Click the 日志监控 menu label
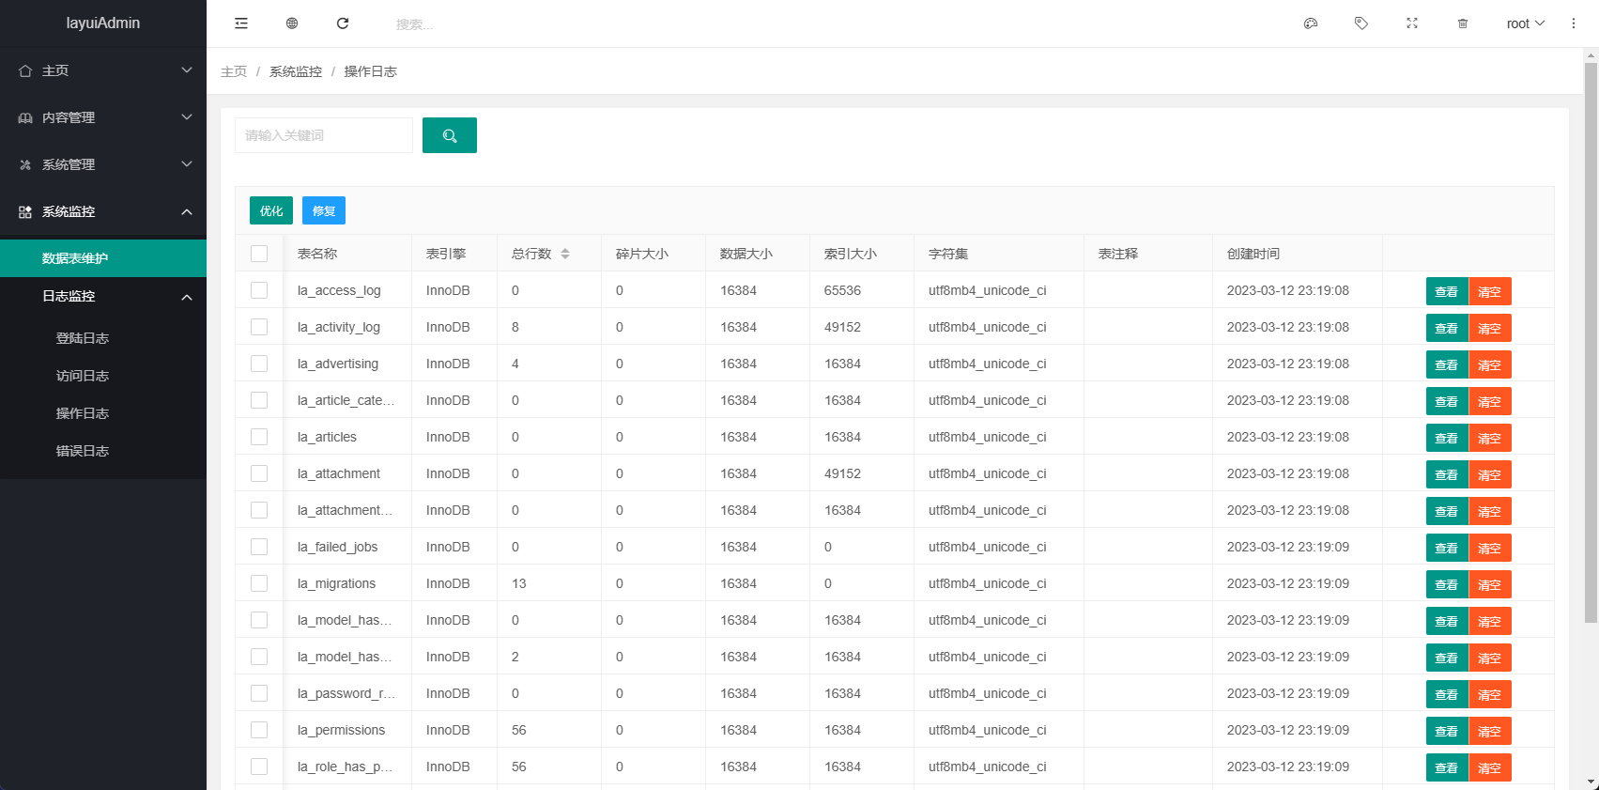The image size is (1599, 790). tap(69, 296)
